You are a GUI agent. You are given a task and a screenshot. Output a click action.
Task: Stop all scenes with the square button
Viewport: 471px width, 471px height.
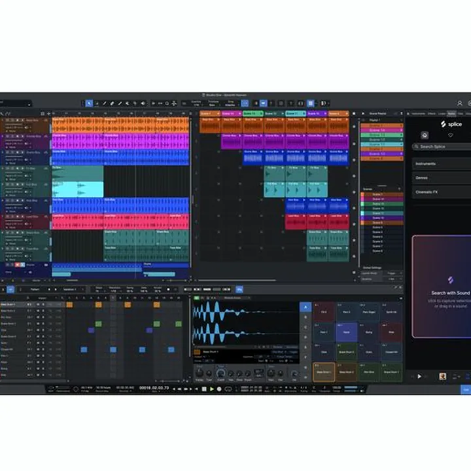tap(354, 114)
